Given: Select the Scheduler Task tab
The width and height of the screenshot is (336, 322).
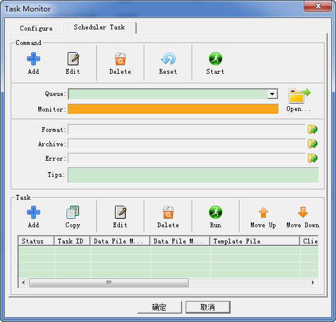Looking at the screenshot, I should tap(99, 27).
